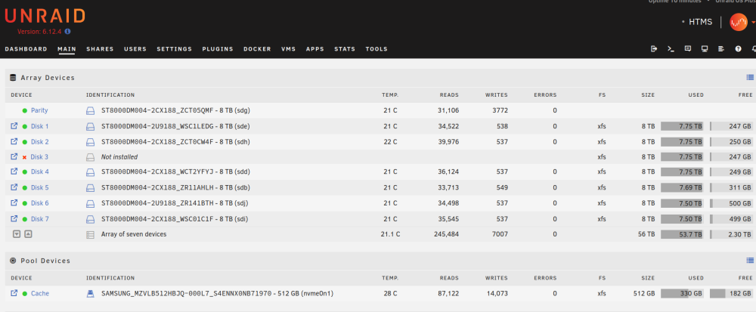Open the VMS page
Viewport: 756px width, 312px height.
288,48
